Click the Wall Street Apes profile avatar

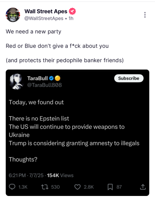tap(13, 15)
